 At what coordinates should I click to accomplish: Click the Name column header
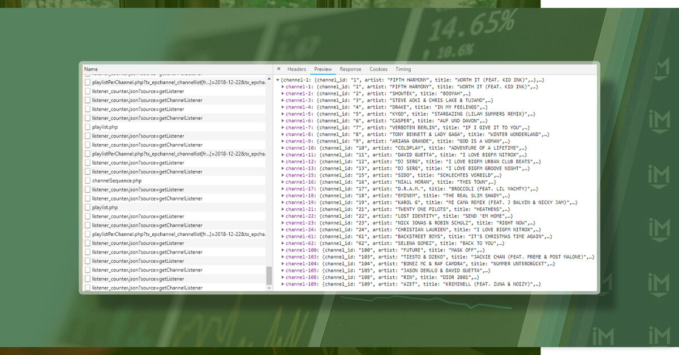click(177, 69)
